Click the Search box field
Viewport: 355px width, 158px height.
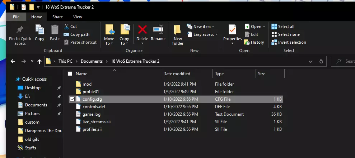coord(343,61)
